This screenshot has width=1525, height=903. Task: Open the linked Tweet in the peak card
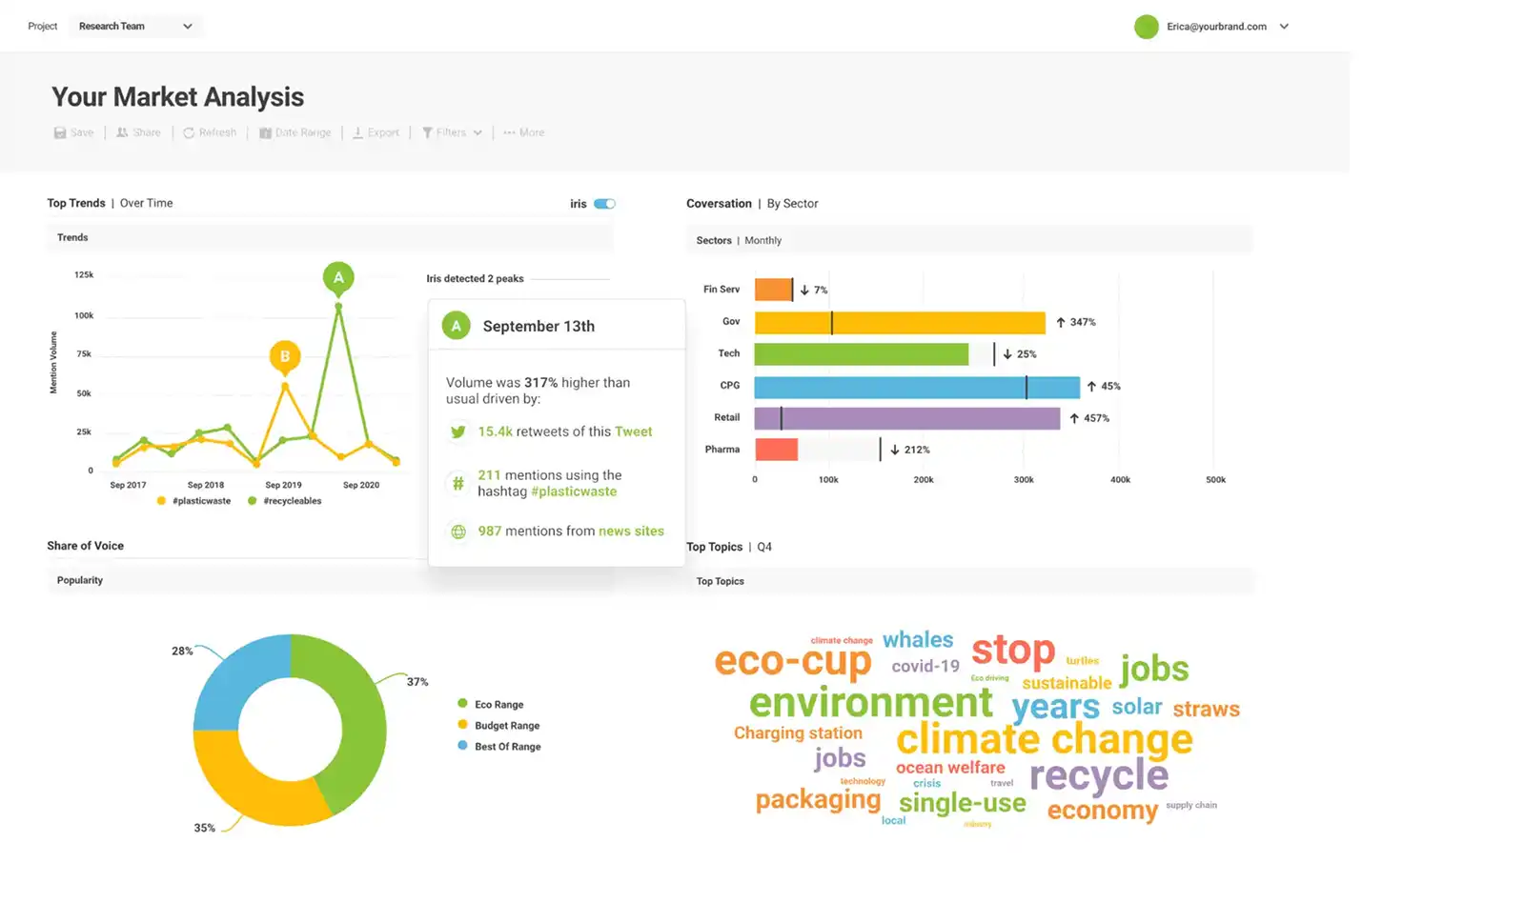tap(635, 431)
